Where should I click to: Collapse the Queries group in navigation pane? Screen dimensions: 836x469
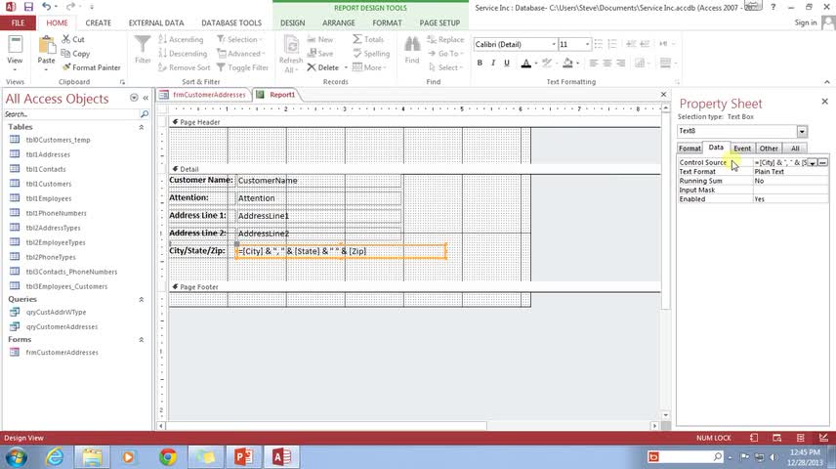tap(142, 299)
